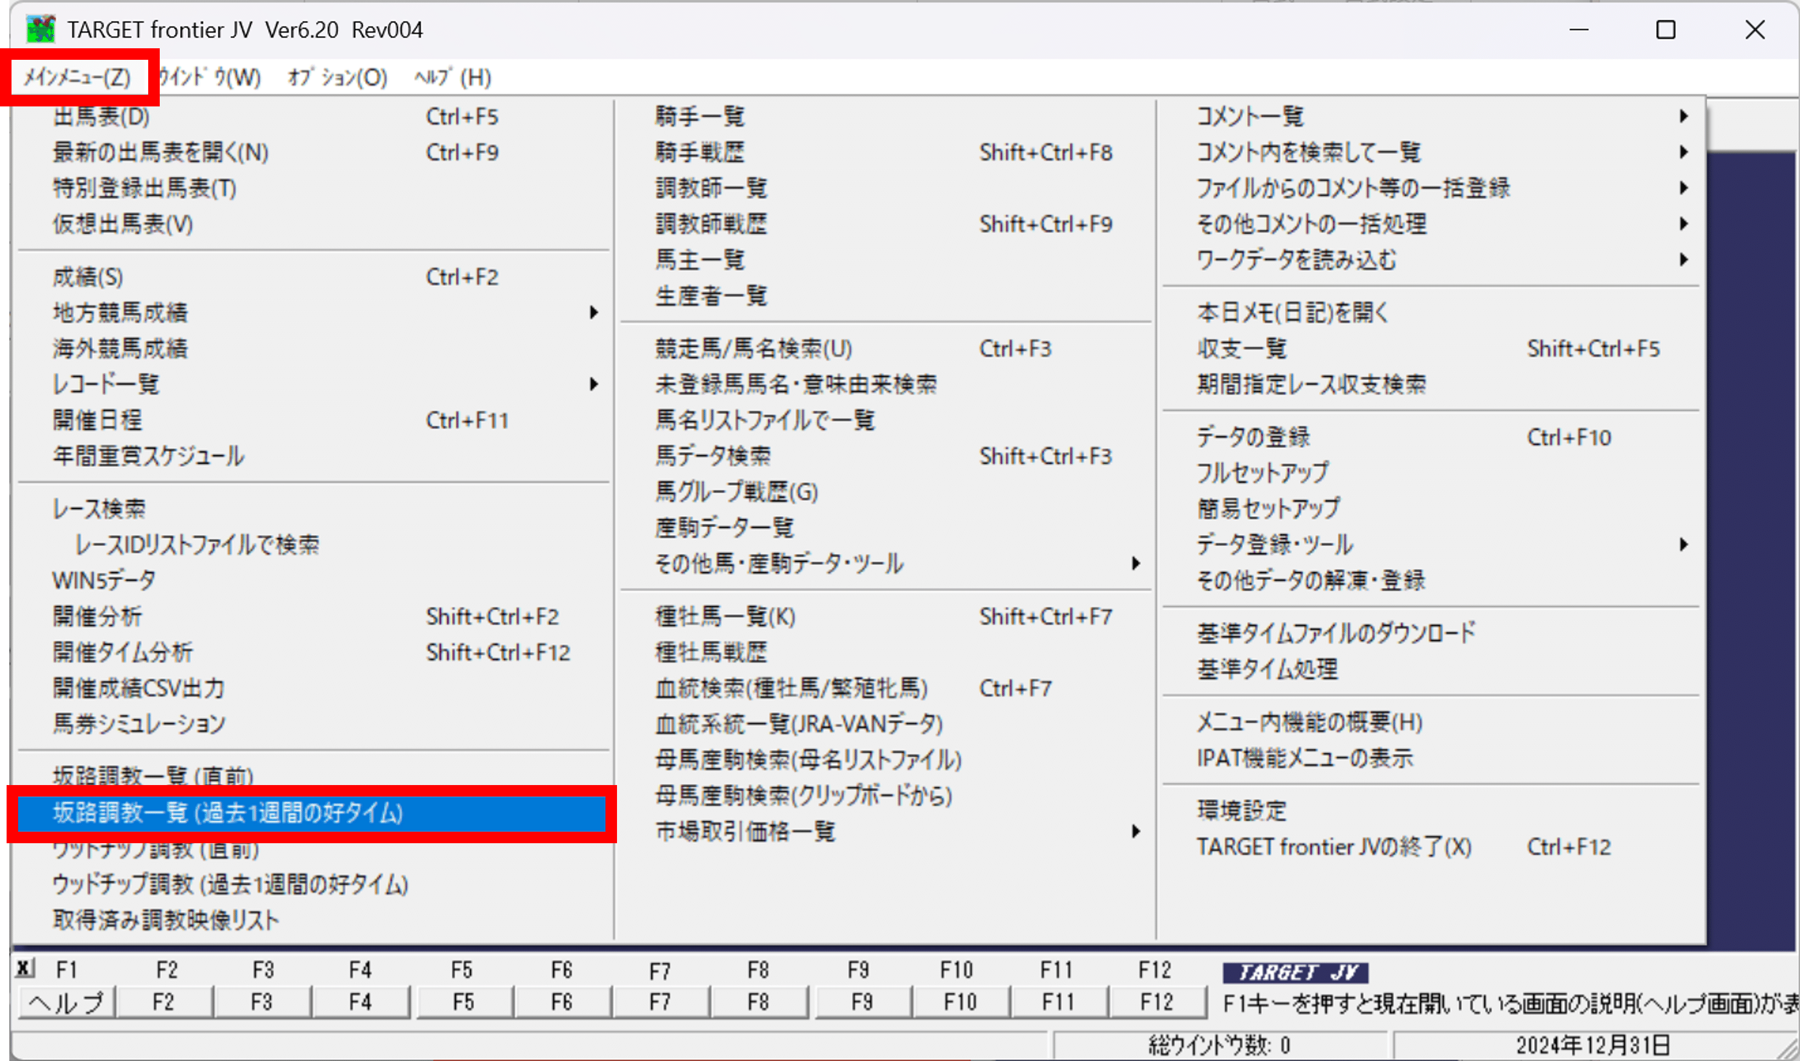Open 種牡馬一覧(K) entry
This screenshot has width=1800, height=1061.
885,616
